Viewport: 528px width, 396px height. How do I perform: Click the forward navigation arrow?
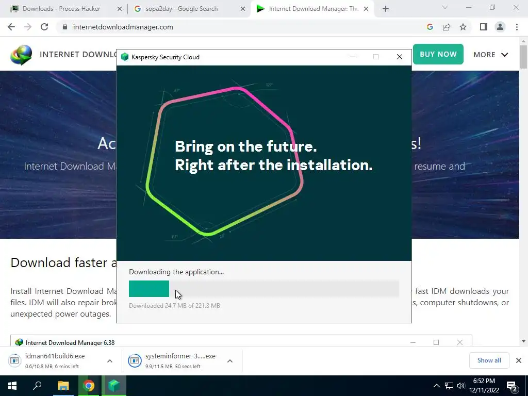point(28,27)
